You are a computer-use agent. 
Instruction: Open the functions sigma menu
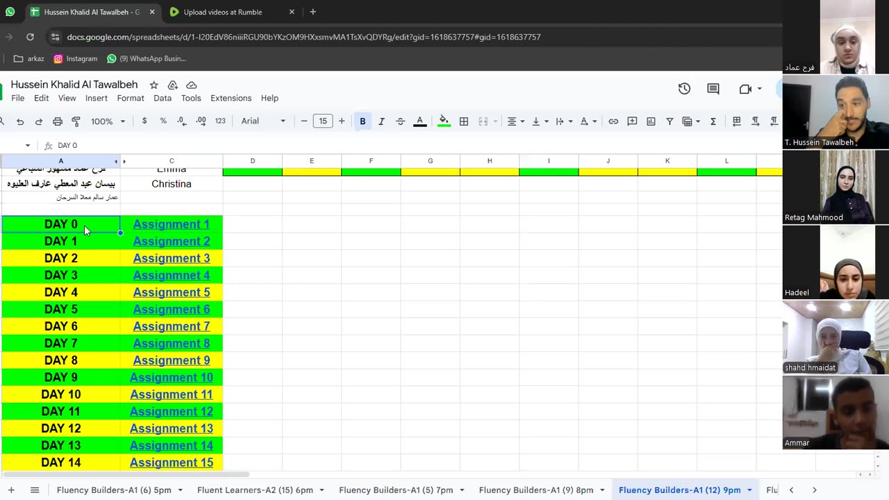point(713,121)
